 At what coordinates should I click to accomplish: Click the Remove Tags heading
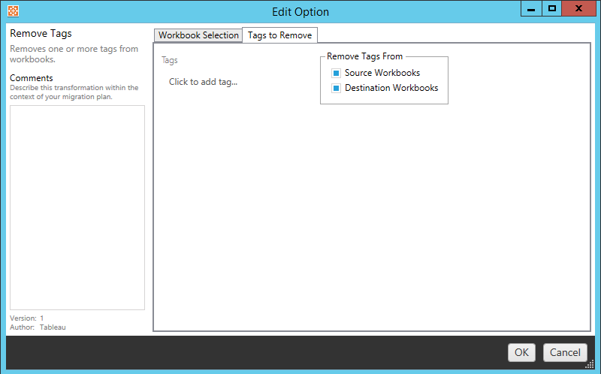click(41, 34)
